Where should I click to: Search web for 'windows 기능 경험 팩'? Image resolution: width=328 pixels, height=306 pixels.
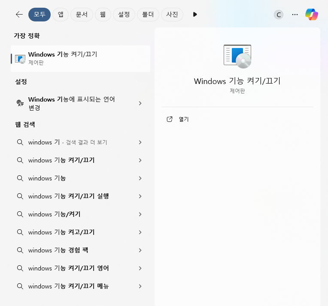tap(81, 250)
